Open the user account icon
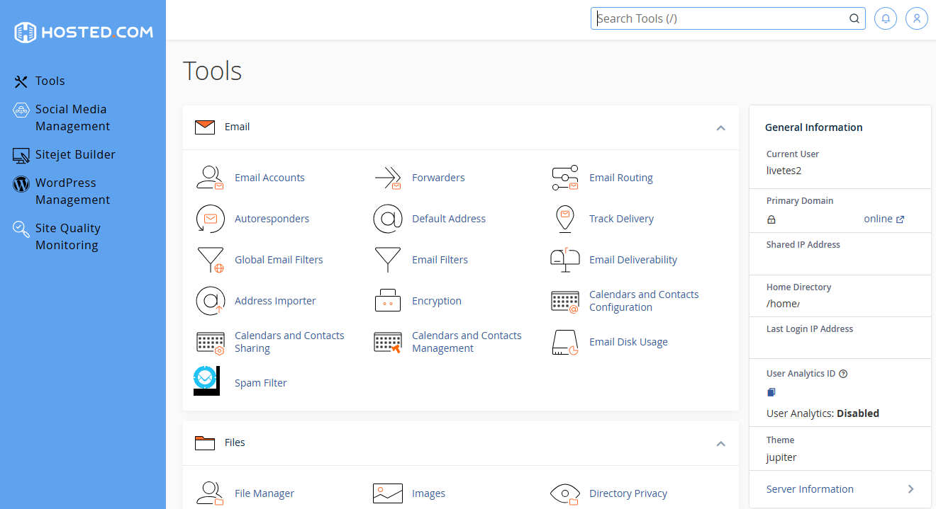This screenshot has width=936, height=509. pos(917,18)
